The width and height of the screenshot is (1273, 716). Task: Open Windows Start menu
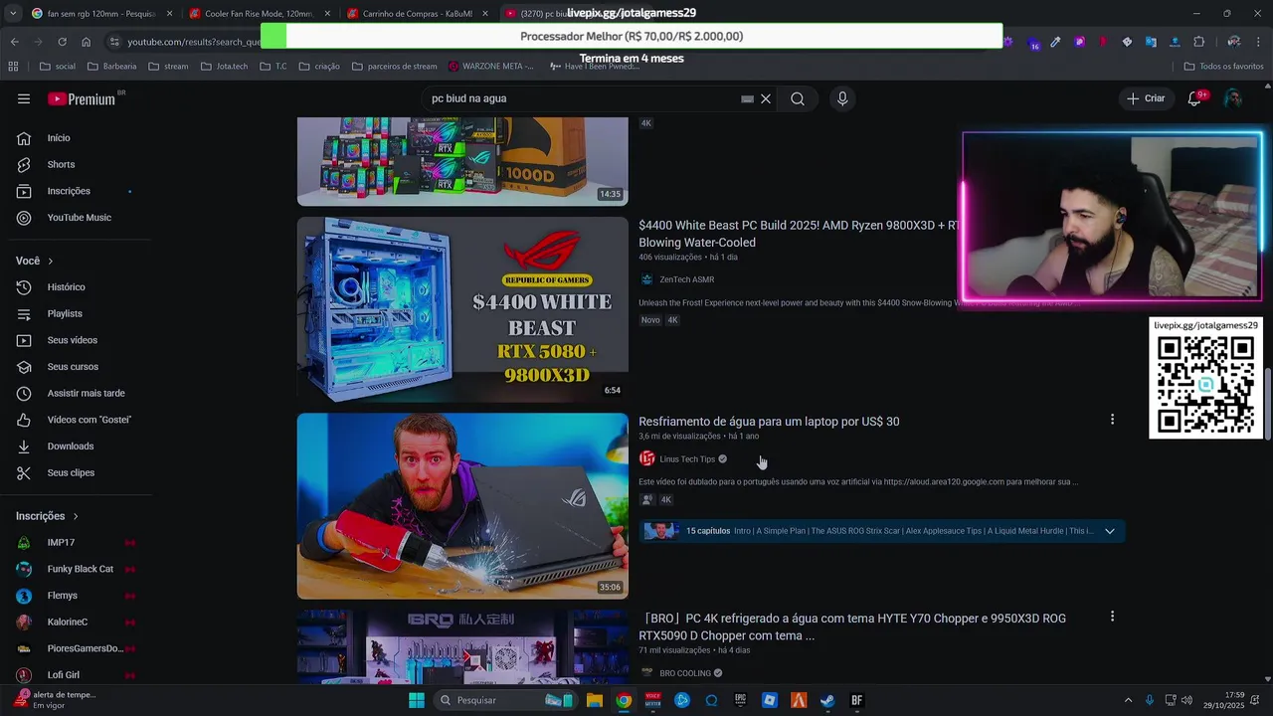click(x=417, y=700)
